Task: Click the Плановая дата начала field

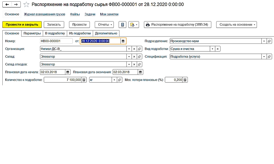Action: (52, 72)
